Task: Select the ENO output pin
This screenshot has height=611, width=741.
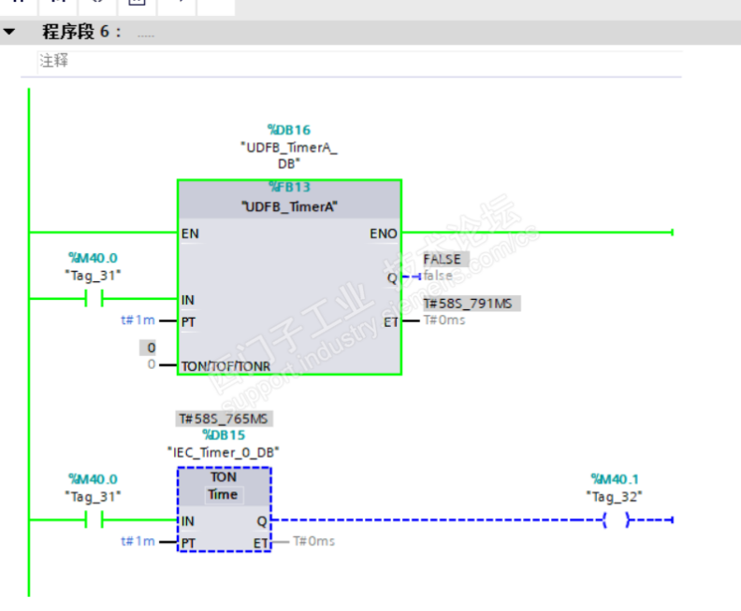Action: pyautogui.click(x=384, y=234)
